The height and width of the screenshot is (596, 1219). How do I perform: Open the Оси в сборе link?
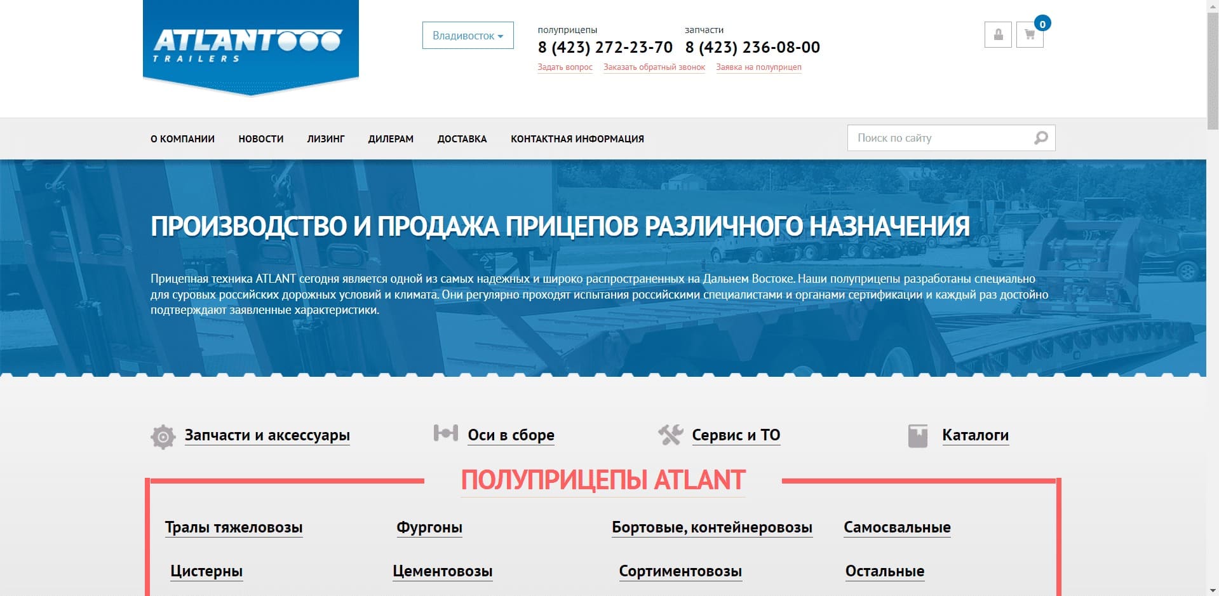coord(511,435)
